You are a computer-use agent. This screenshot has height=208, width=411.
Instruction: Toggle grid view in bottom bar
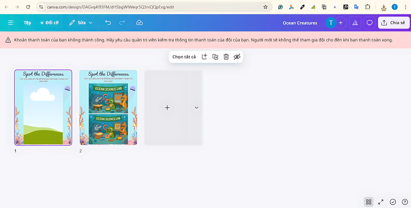click(x=368, y=202)
